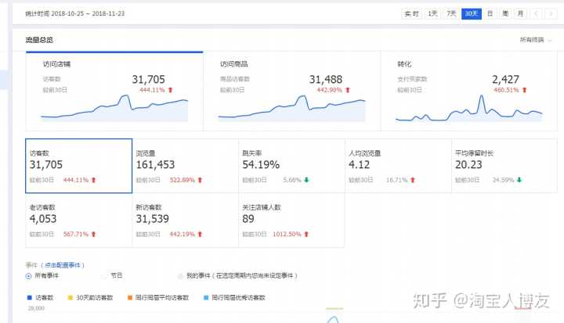Screen dimensions: 564x323
Task: Click green arrow beside 平均停留时长 24.59%
Action: (x=519, y=179)
